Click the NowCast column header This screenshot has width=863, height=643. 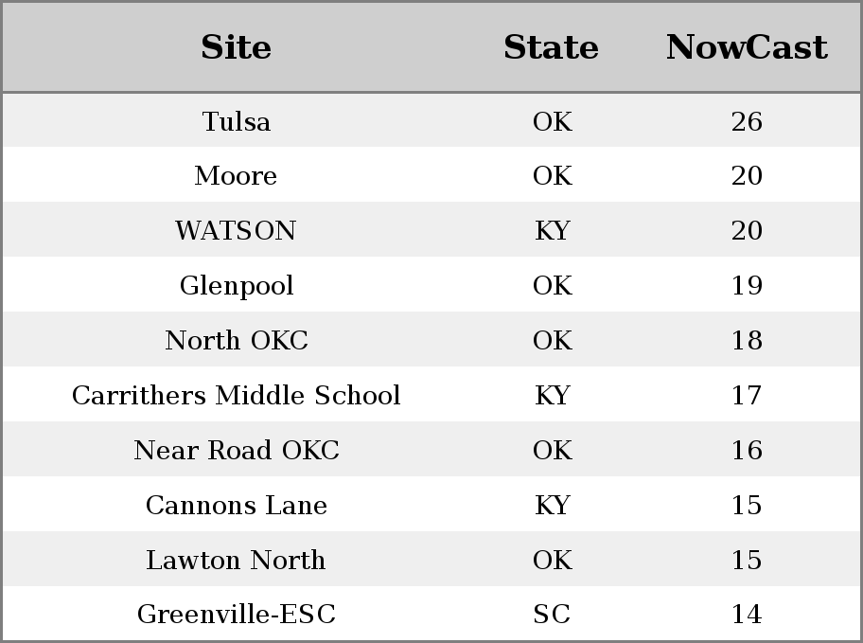coord(747,47)
